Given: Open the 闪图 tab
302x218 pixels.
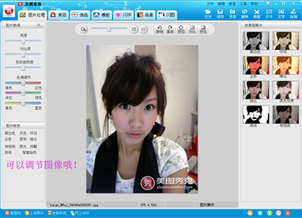Looking at the screenshot, I should [167, 15].
